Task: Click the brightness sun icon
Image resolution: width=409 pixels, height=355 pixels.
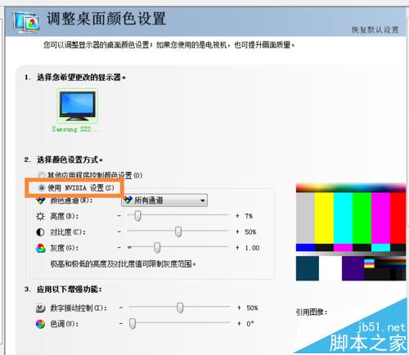Action: (x=40, y=217)
